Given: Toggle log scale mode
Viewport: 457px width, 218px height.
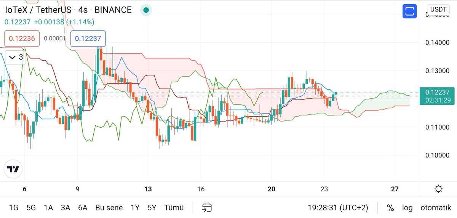Looking at the screenshot, I should [407, 208].
